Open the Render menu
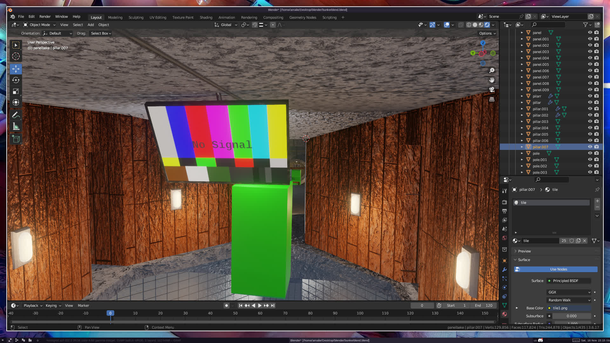Screen dimensions: 610x343 (x=45, y=17)
